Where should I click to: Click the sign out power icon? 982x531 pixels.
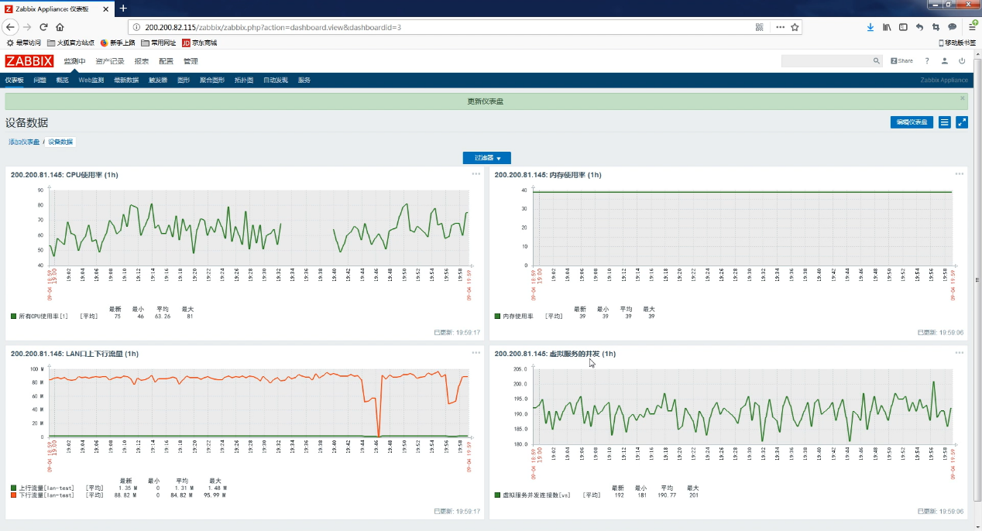[x=962, y=60]
